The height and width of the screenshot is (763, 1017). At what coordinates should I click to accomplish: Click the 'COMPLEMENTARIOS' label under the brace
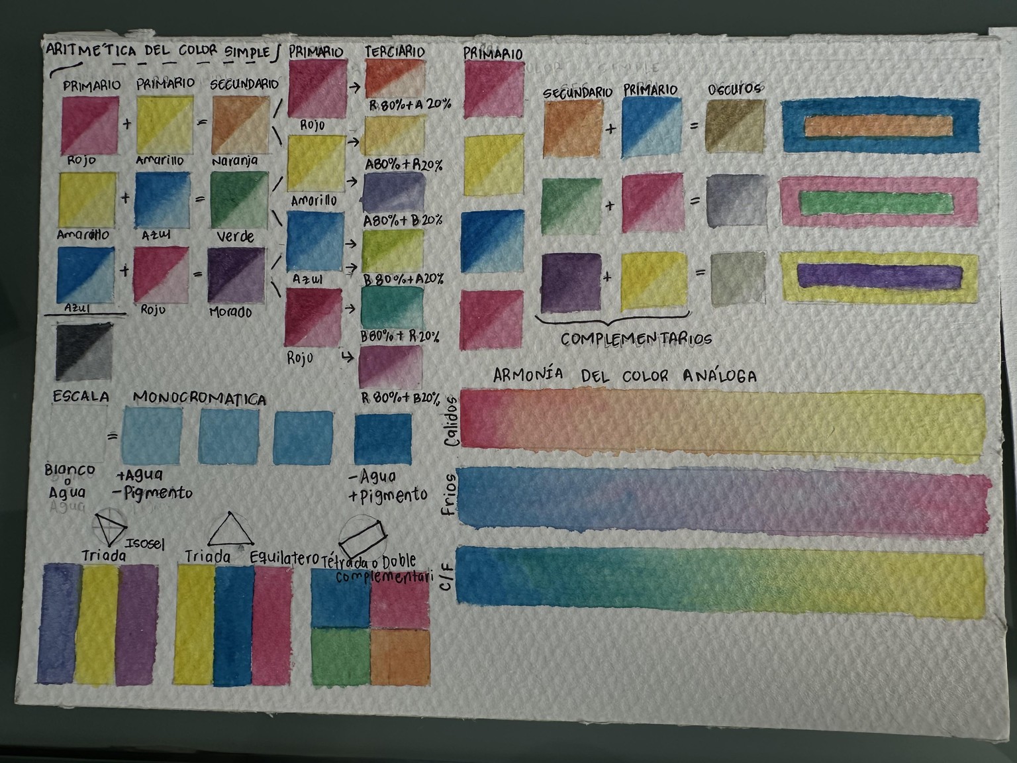[636, 340]
